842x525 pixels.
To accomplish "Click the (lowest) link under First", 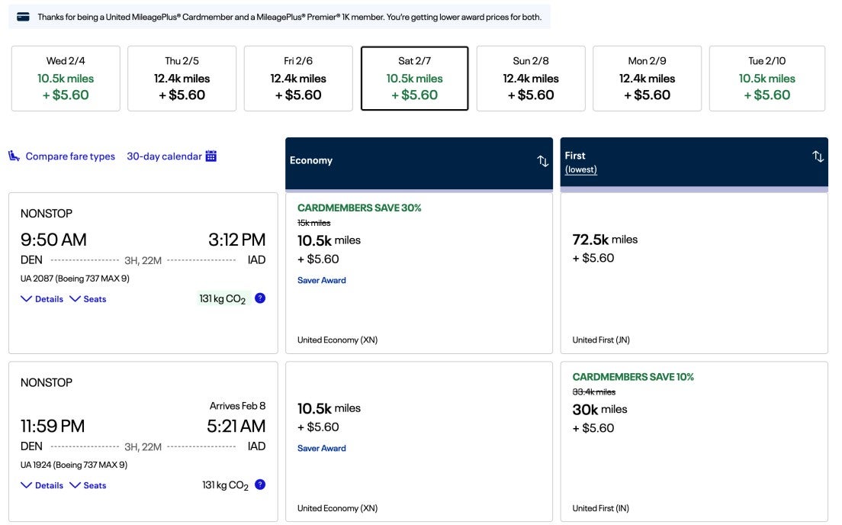I will pos(581,169).
